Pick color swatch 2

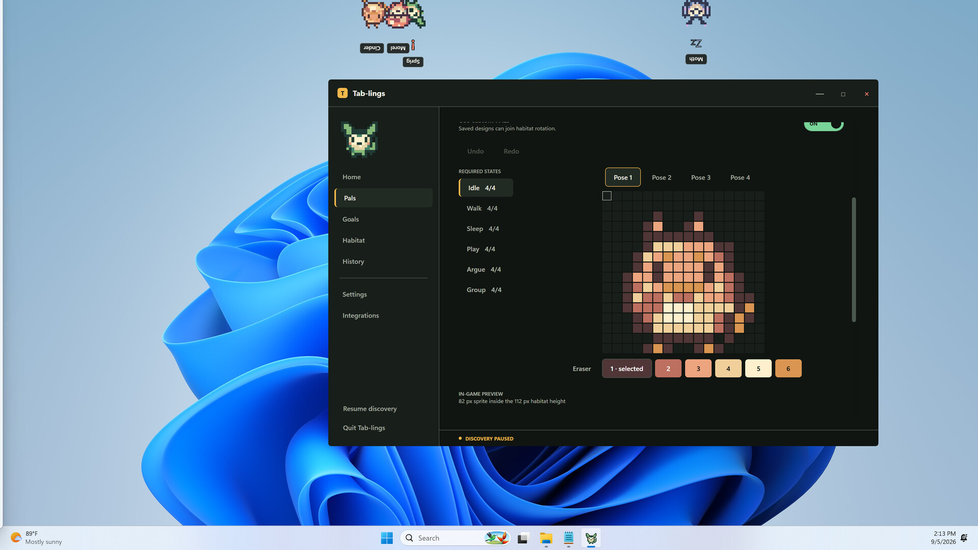point(668,369)
